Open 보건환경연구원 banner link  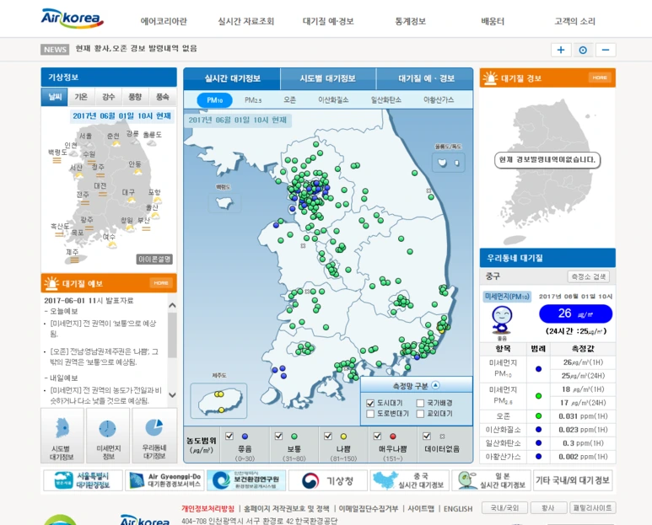coord(246,480)
